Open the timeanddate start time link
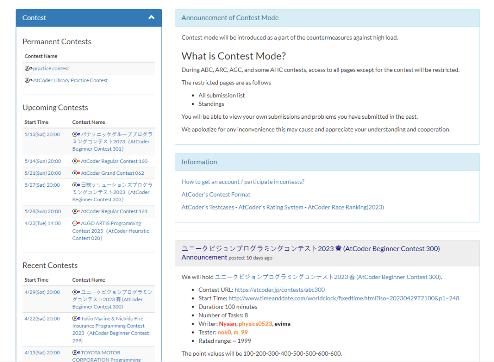This screenshot has width=494, height=362. coord(344,298)
